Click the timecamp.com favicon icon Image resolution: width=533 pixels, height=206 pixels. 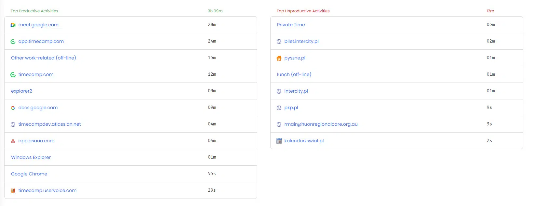point(13,75)
